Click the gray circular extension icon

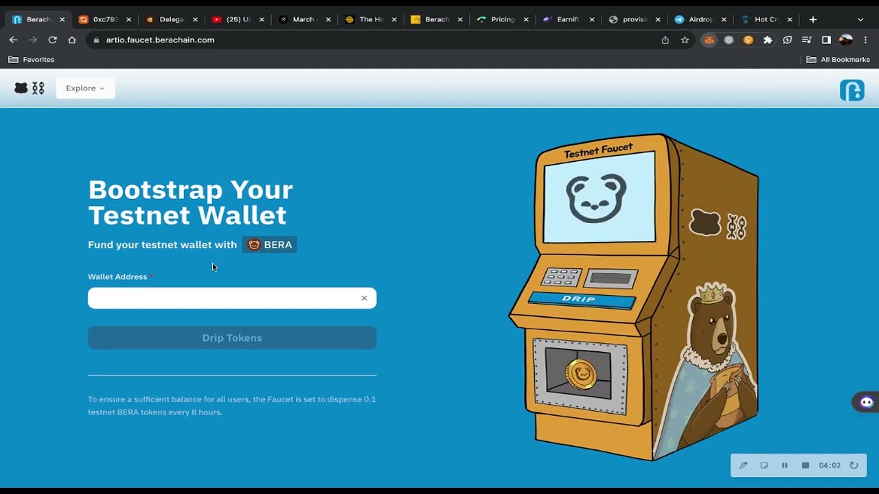729,40
